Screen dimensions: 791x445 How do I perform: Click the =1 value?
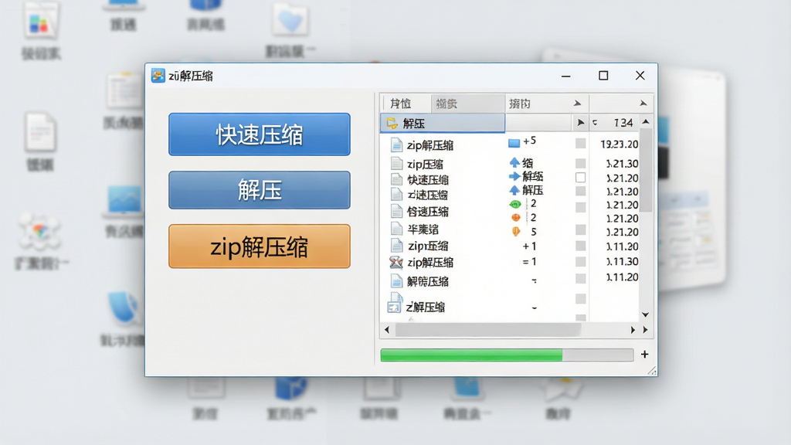click(529, 261)
